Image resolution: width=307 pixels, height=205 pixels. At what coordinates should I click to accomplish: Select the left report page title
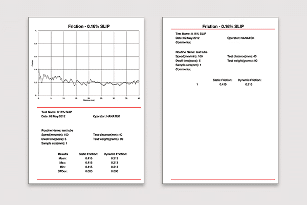point(89,25)
